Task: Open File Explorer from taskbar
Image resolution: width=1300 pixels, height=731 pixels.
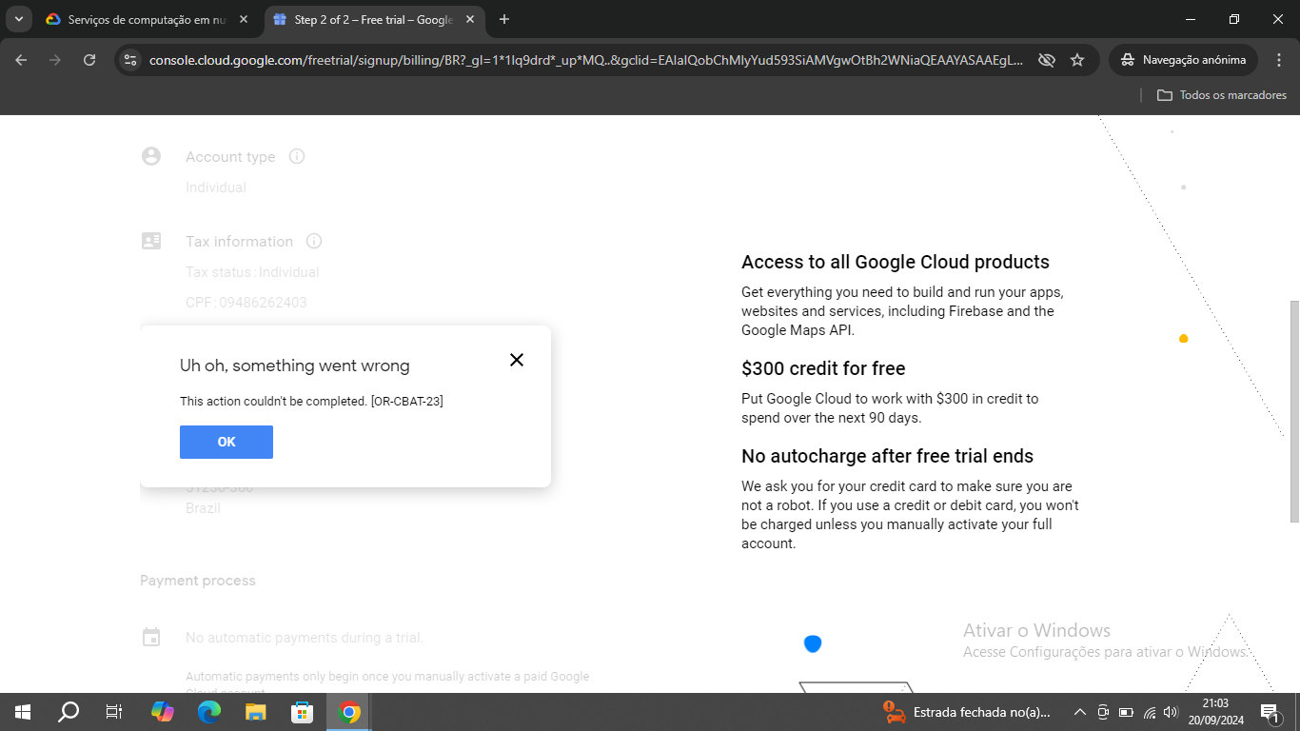Action: (x=256, y=712)
